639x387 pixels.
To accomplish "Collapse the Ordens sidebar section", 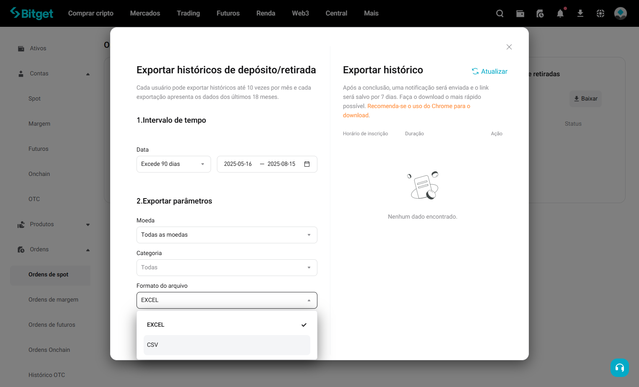I will [88, 250].
